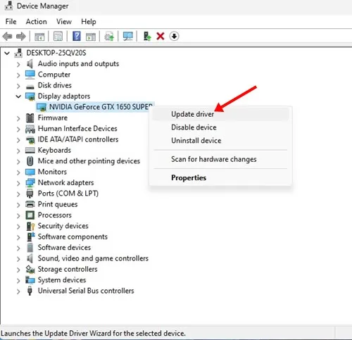The height and width of the screenshot is (340, 352).
Task: Expand the Audio inputs and outputs category
Action: pyautogui.click(x=18, y=64)
